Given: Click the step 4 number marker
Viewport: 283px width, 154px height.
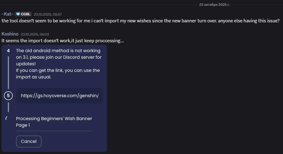Looking at the screenshot, I should point(8,51).
